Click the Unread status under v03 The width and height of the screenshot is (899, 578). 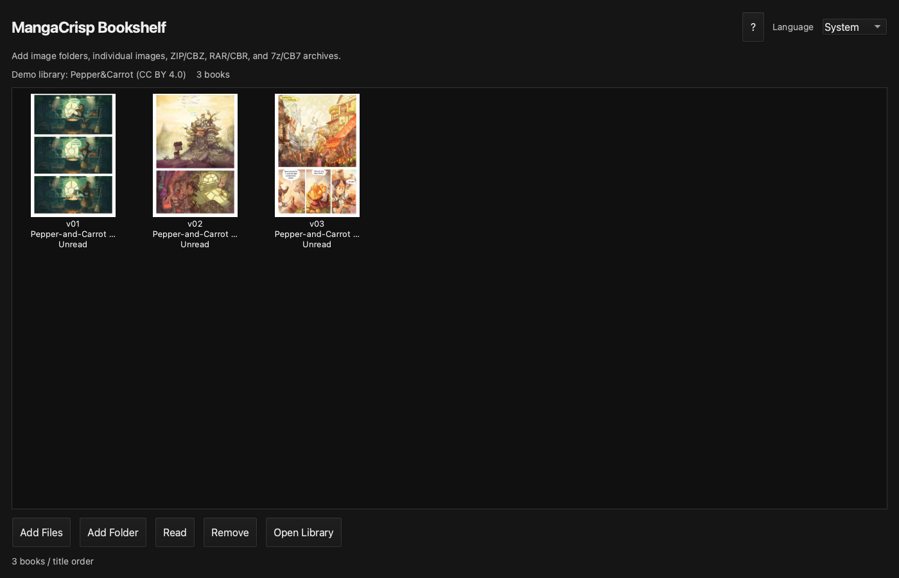click(x=317, y=245)
